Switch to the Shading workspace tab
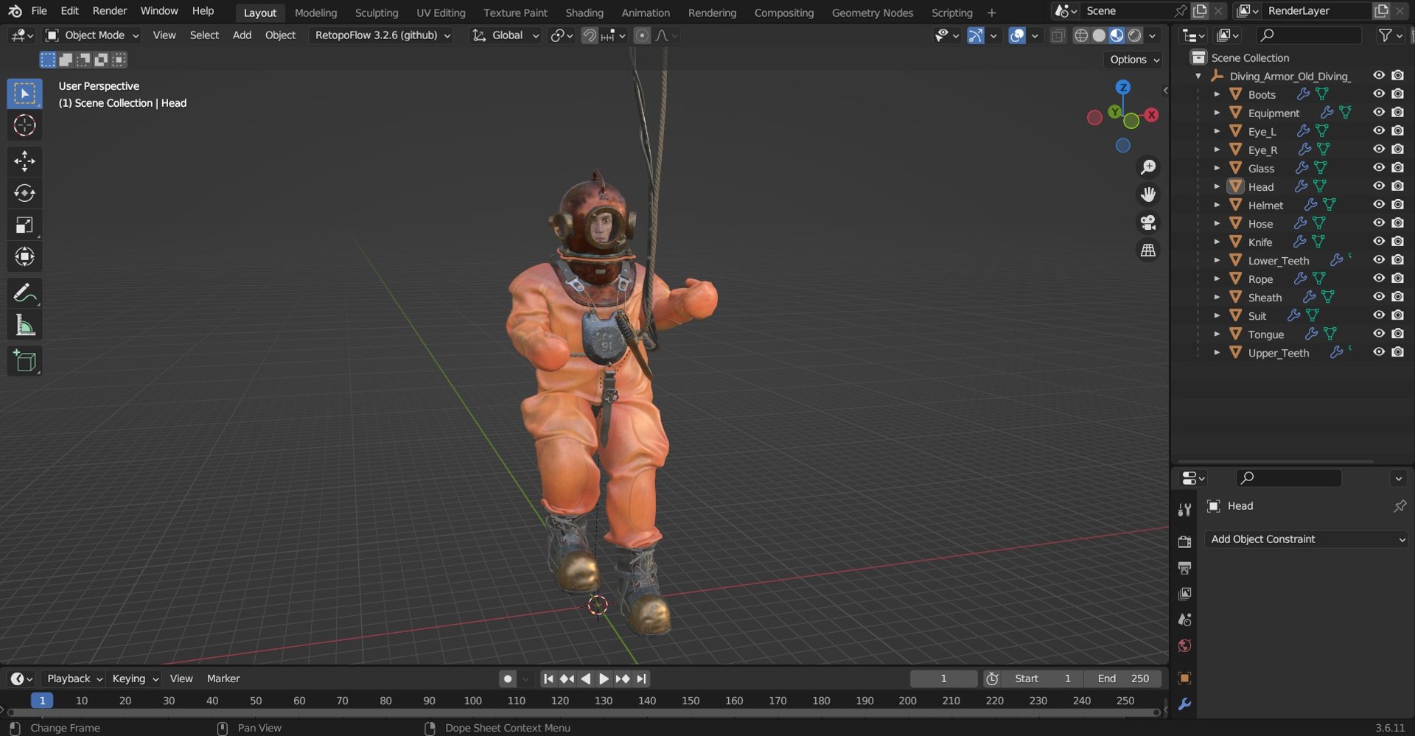Image resolution: width=1415 pixels, height=736 pixels. 584,13
